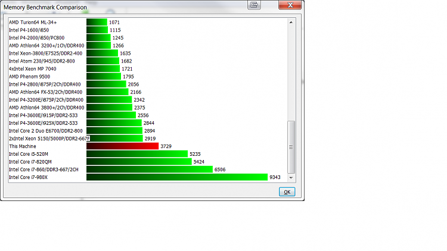
Task: Click the score value 1245
Action: coord(118,37)
